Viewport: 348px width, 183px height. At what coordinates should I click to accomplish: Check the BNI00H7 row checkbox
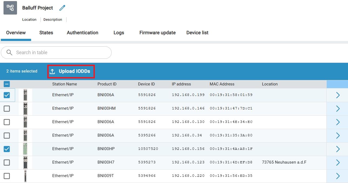click(x=7, y=163)
